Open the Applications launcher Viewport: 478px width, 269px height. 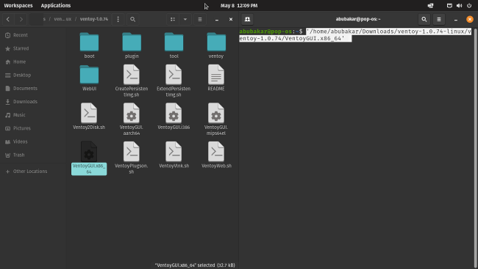(x=56, y=5)
